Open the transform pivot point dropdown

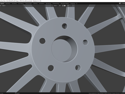point(60,6)
